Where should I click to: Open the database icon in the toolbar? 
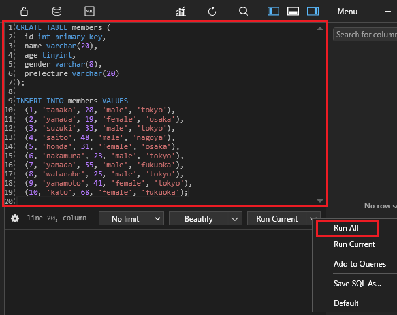56,11
